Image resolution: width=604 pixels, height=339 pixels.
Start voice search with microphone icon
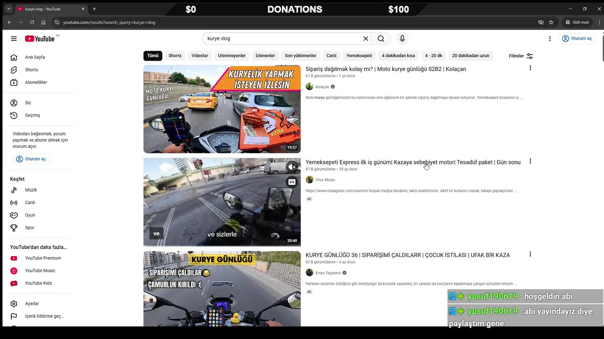click(x=402, y=39)
